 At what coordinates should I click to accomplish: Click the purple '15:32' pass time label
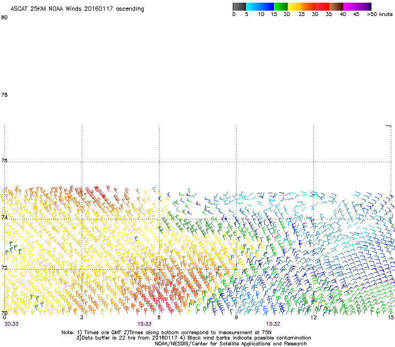coord(273,324)
